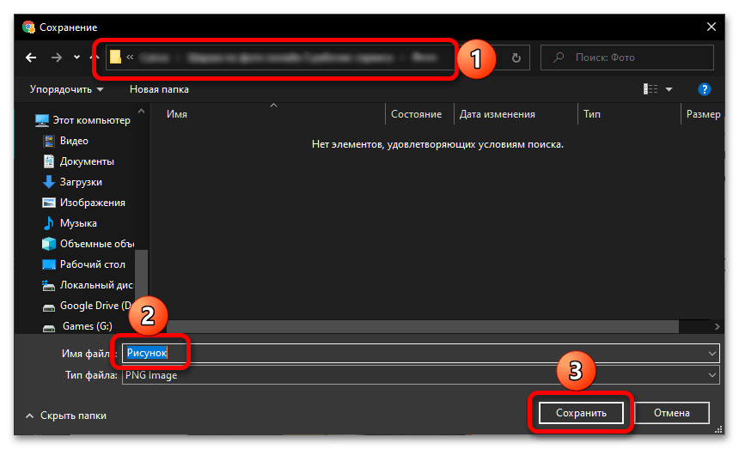Collapse folders with 'Скрыть папки'
This screenshot has height=449, width=739.
coord(66,416)
